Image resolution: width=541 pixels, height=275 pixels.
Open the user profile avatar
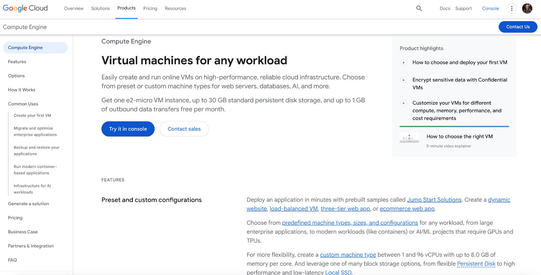[x=527, y=8]
